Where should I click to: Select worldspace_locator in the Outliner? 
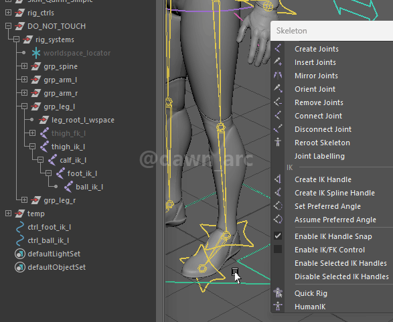coord(77,53)
